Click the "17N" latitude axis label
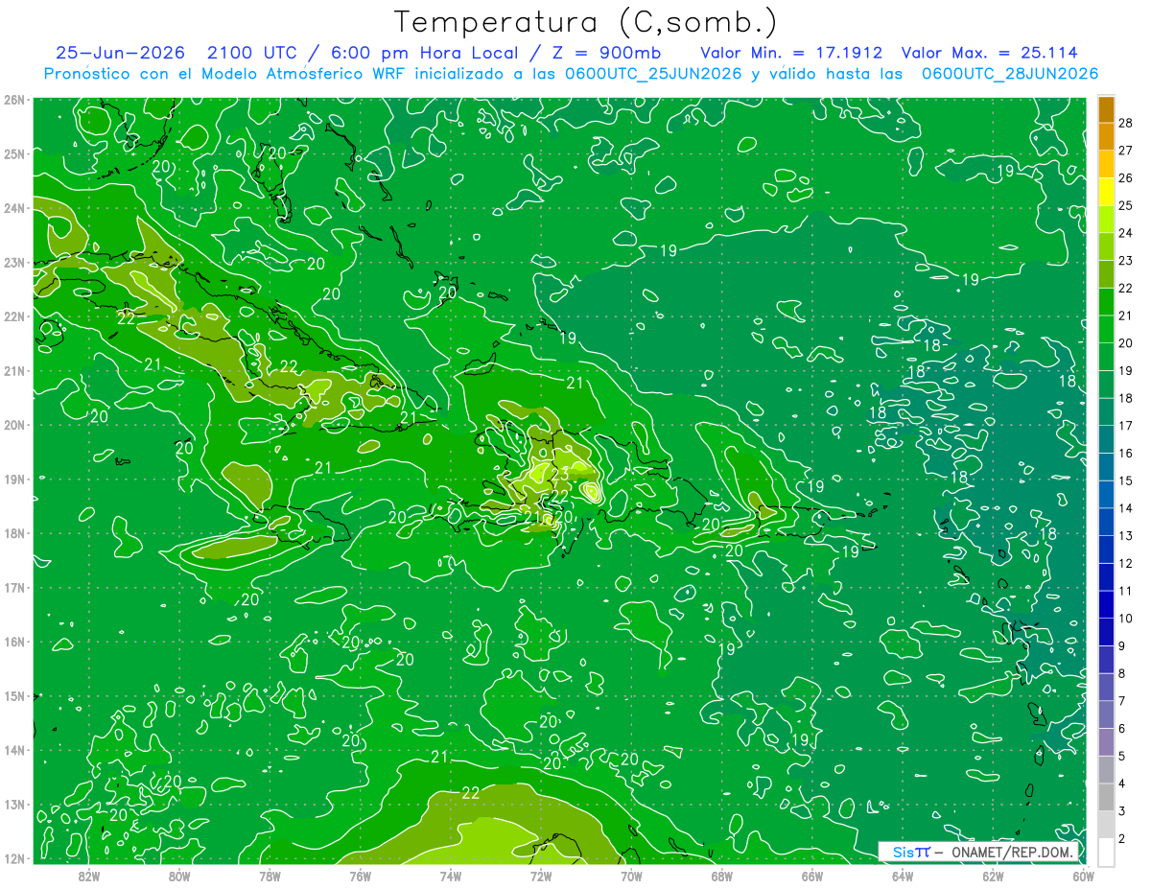 tap(14, 587)
